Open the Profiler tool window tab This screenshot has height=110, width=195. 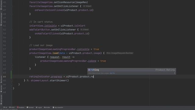pyautogui.click(x=47, y=107)
